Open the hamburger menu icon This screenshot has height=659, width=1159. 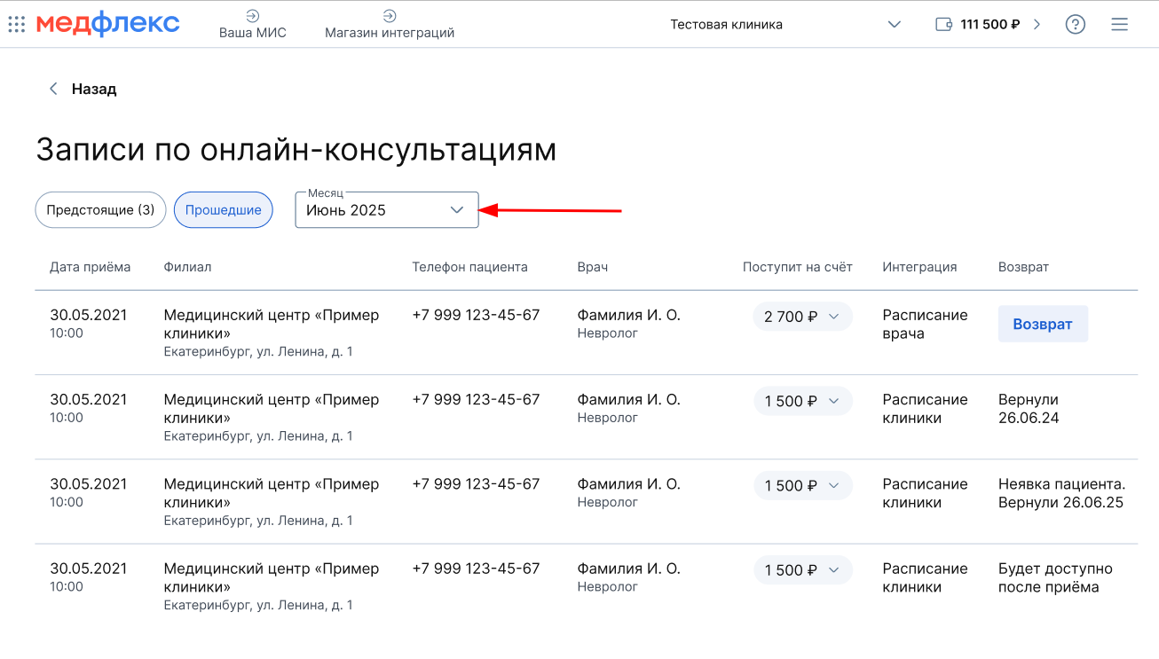(1120, 24)
